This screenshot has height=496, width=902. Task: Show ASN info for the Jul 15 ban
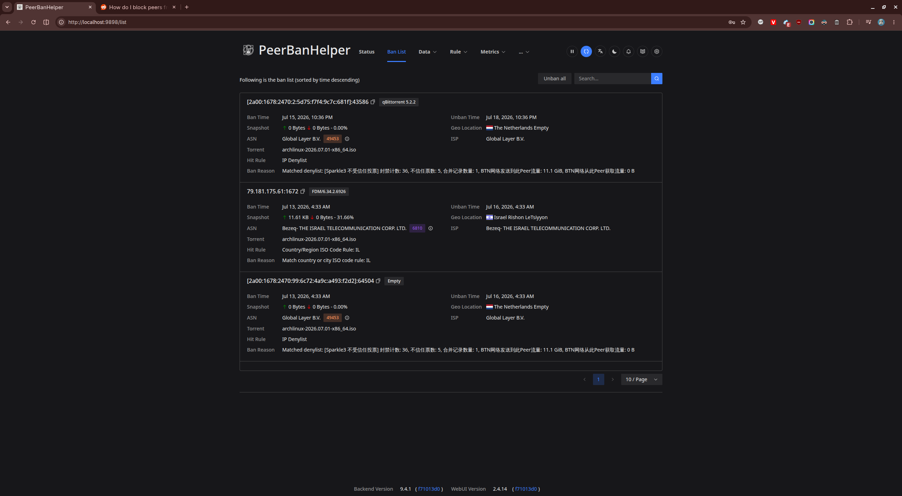pos(347,139)
